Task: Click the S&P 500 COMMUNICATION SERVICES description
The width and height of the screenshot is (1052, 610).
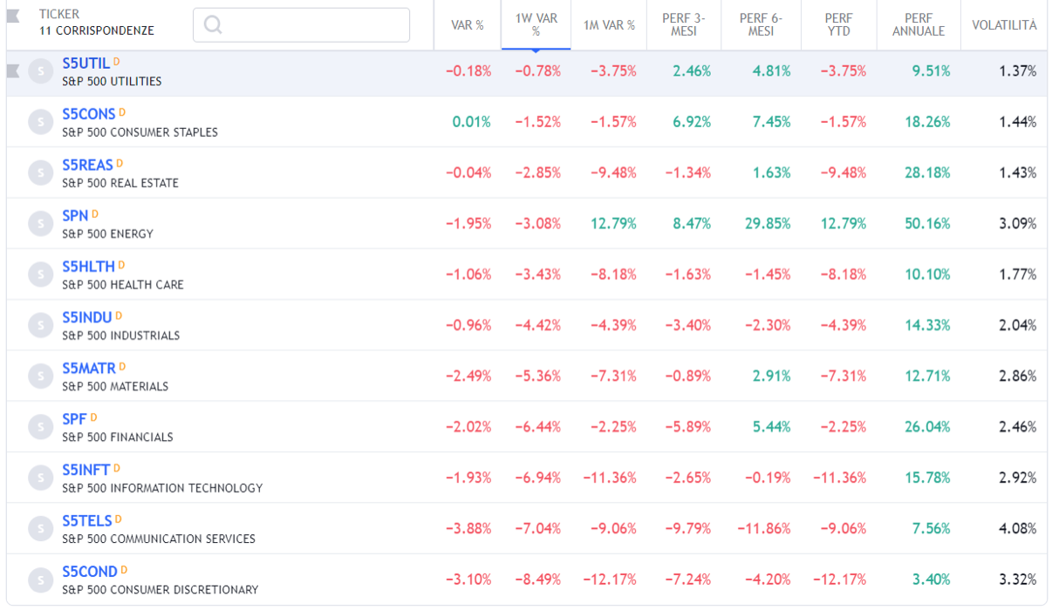Action: click(x=159, y=539)
